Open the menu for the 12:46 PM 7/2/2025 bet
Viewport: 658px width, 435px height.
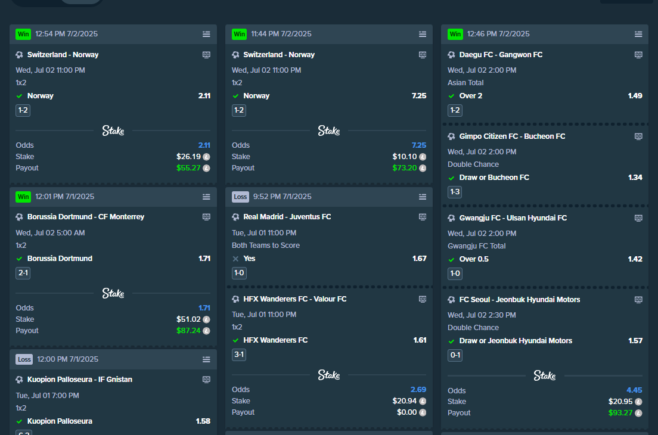[638, 34]
